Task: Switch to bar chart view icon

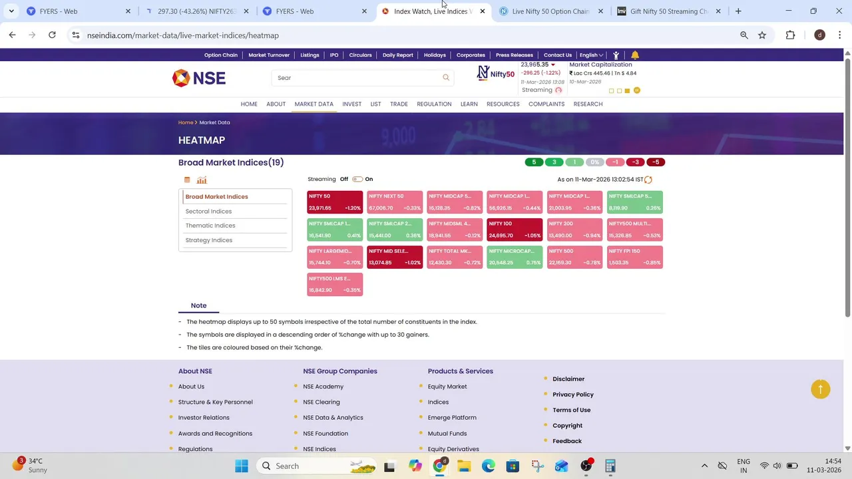Action: 202,180
